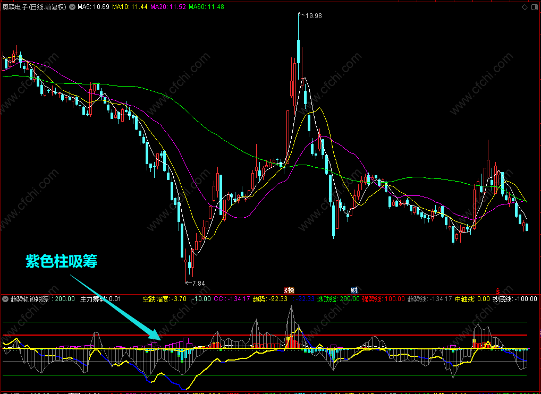Click the 奥联电子(日线.前复权) title
Image resolution: width=541 pixels, height=394 pixels.
point(34,7)
